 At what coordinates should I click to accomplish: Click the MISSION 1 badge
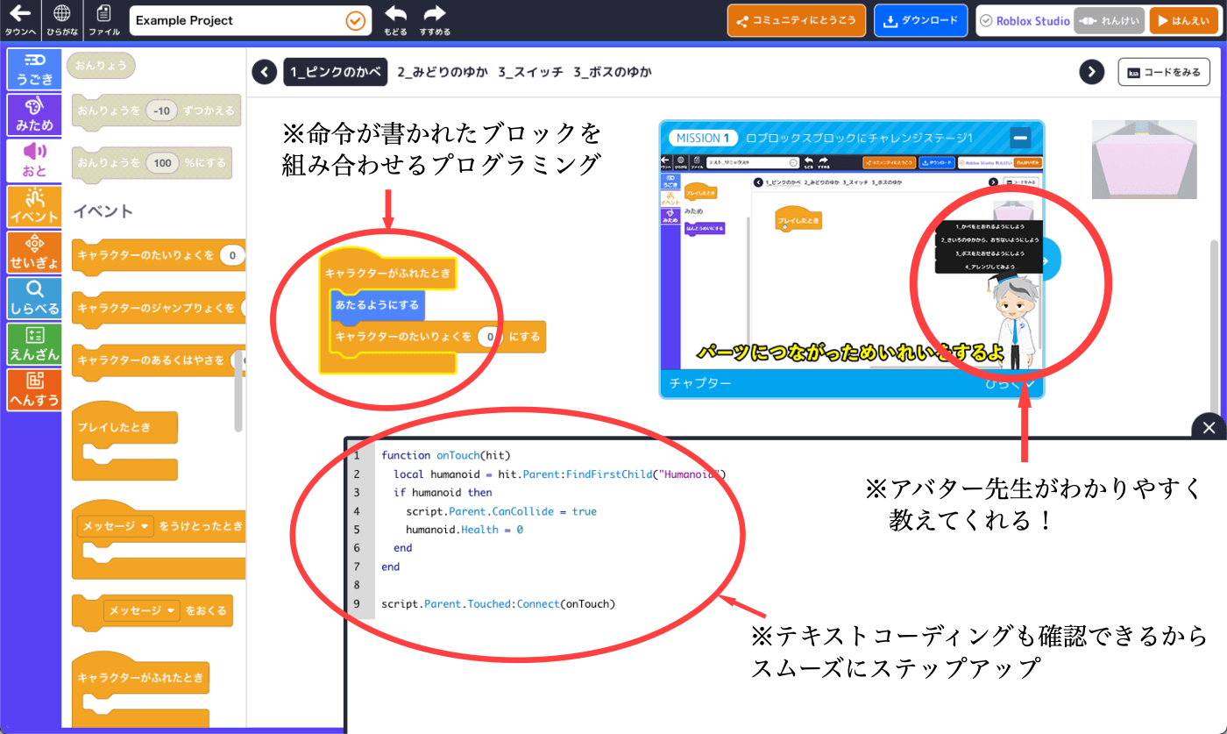tap(703, 139)
